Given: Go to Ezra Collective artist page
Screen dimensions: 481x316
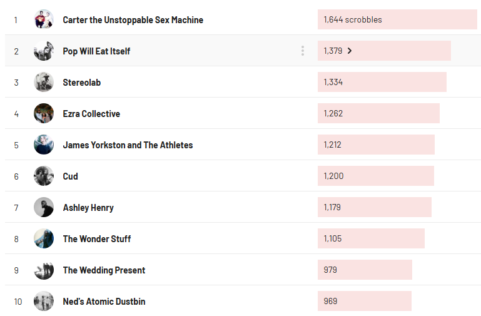Looking at the screenshot, I should (91, 114).
